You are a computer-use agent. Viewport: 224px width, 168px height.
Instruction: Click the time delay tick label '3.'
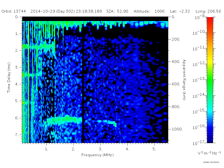[17, 67]
